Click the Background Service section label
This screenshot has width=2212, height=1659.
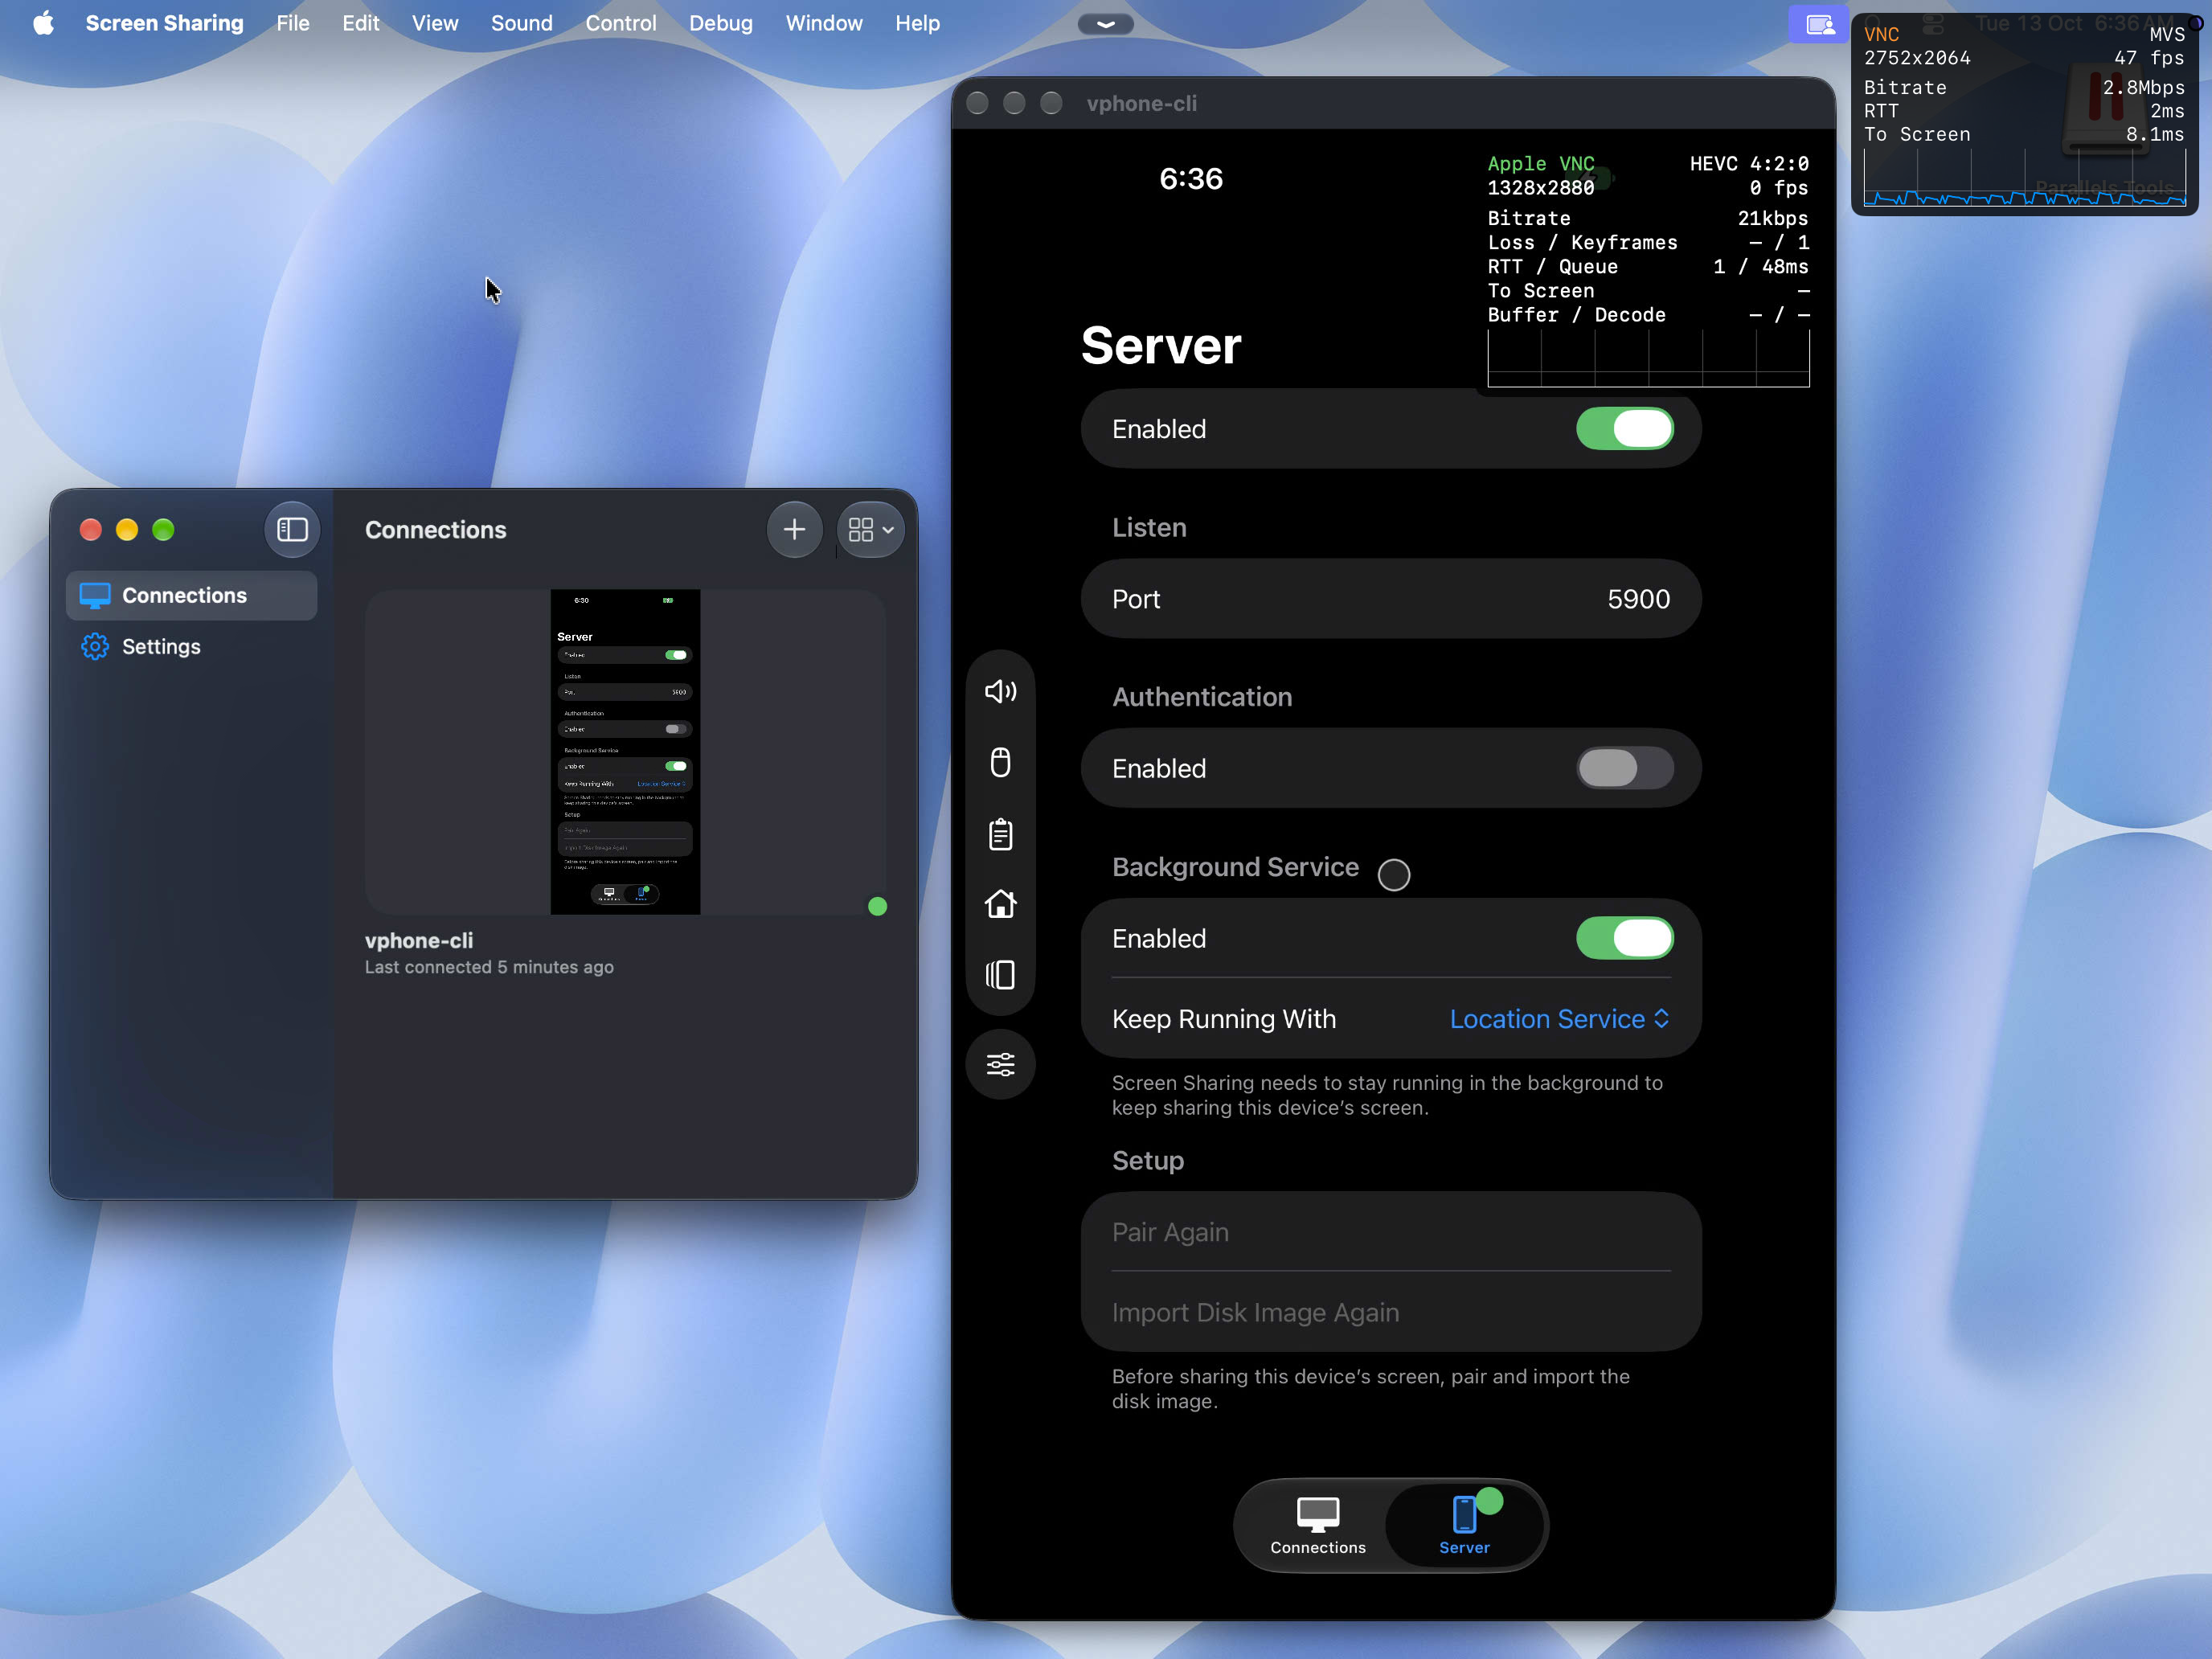pyautogui.click(x=1235, y=867)
